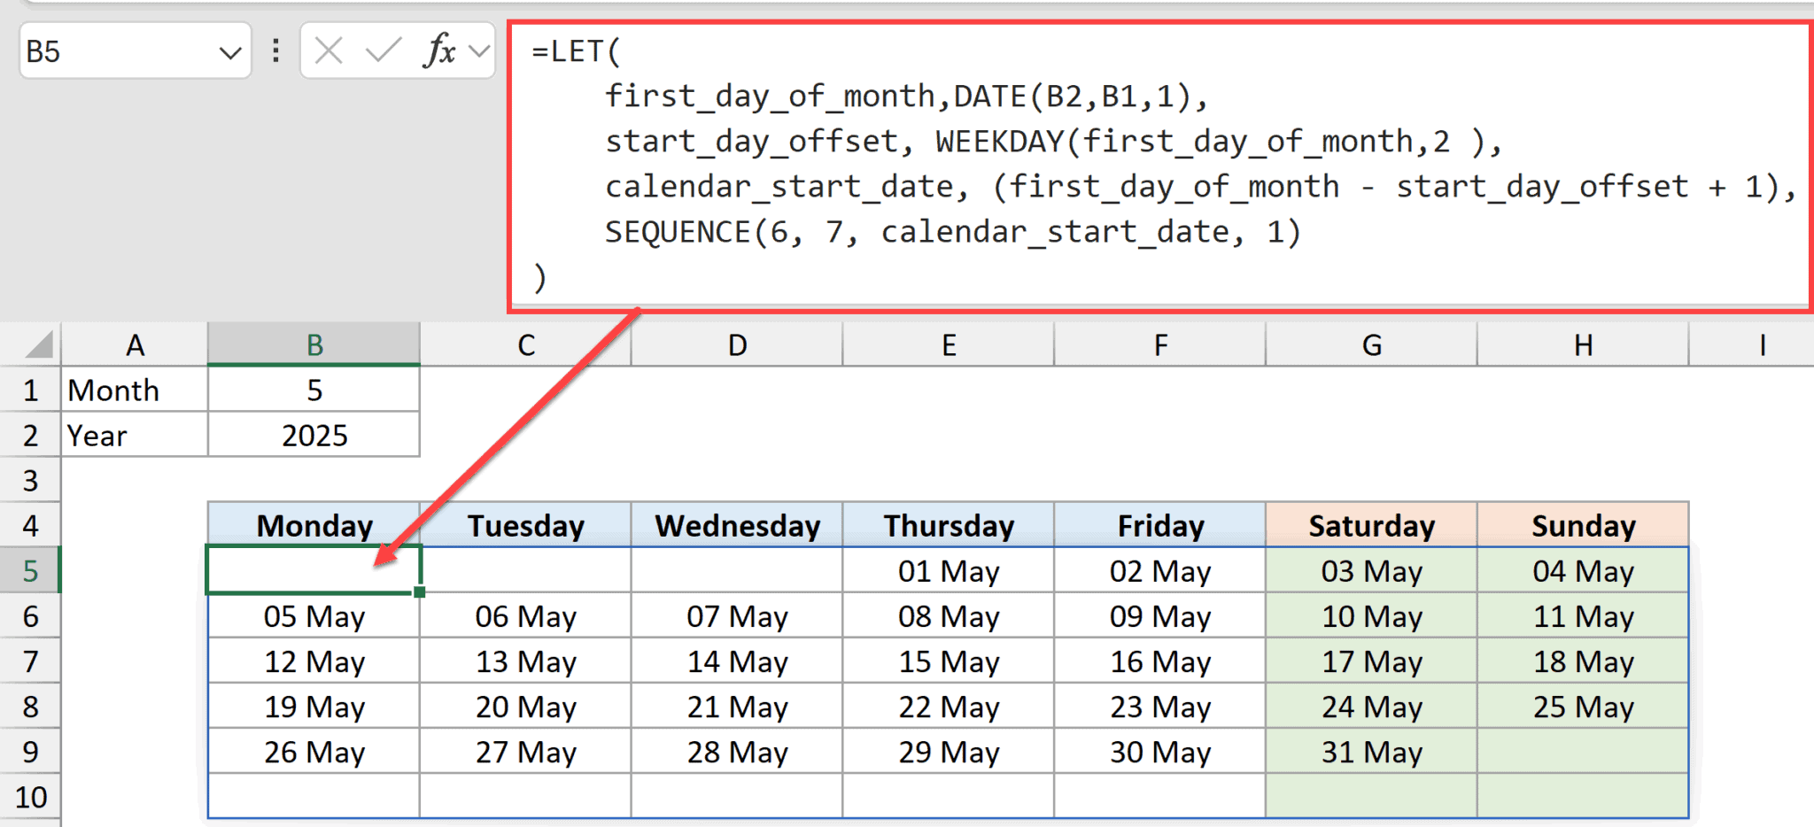The width and height of the screenshot is (1814, 827).
Task: Expand the Name Box list of named ranges
Action: (232, 51)
